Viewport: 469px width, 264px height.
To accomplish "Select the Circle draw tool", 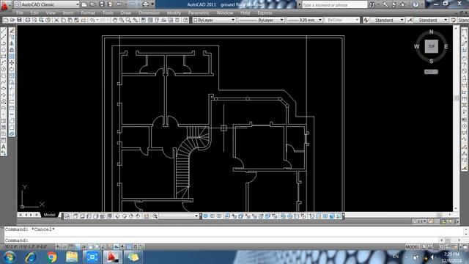I will pyautogui.click(x=4, y=70).
